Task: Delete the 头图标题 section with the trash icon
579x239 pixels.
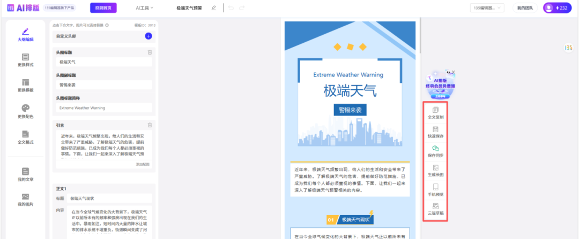Action: coord(150,52)
